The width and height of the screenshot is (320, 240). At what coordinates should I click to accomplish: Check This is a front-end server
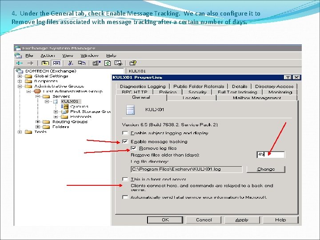point(125,179)
